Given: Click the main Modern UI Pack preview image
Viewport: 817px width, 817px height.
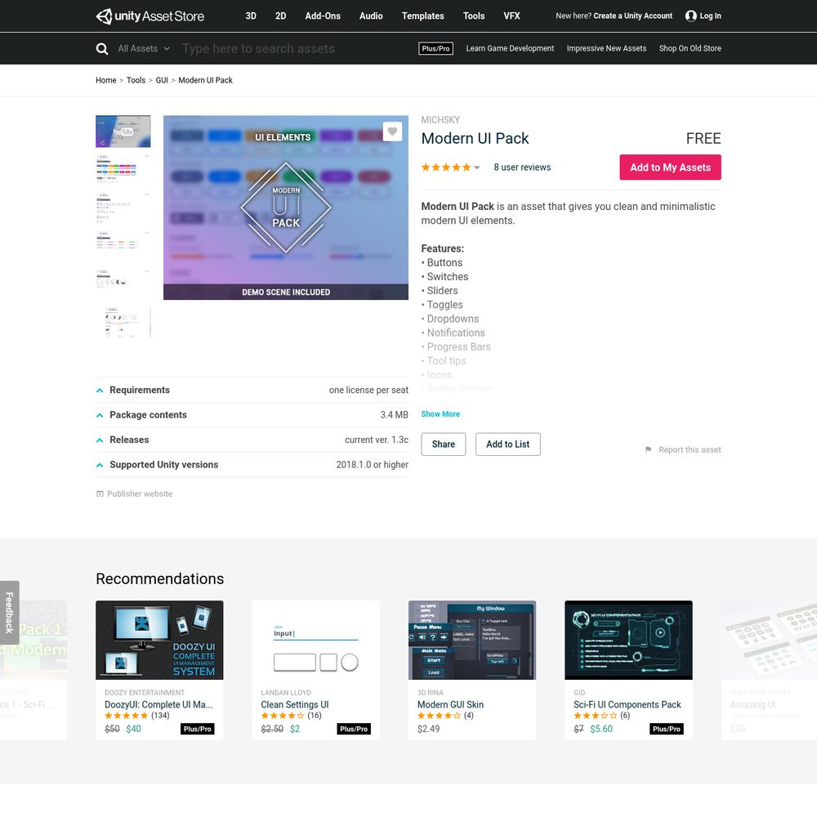Looking at the screenshot, I should pyautogui.click(x=285, y=208).
